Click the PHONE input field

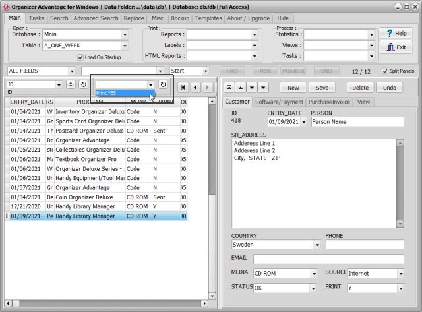point(365,245)
